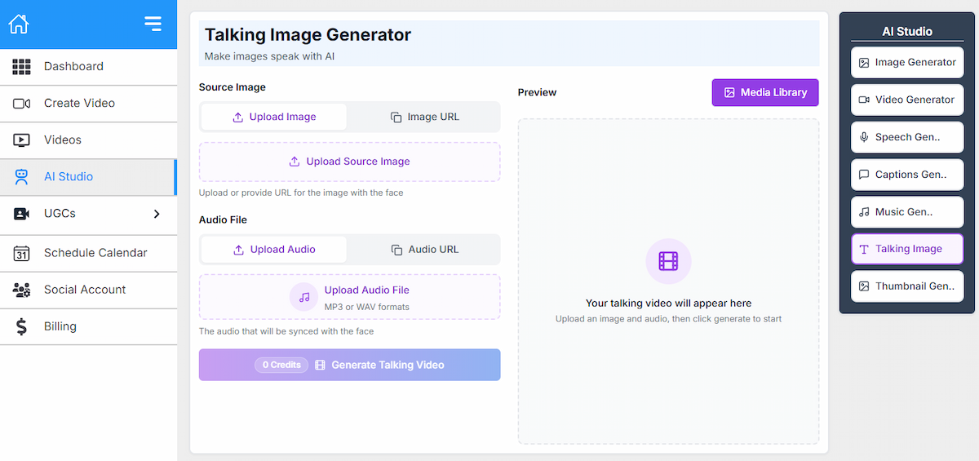Open Social Account in the sidebar
Viewport: 979px width, 461px height.
coord(88,290)
